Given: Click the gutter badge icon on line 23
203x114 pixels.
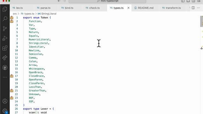Looking at the screenshot, I should 12,98.
